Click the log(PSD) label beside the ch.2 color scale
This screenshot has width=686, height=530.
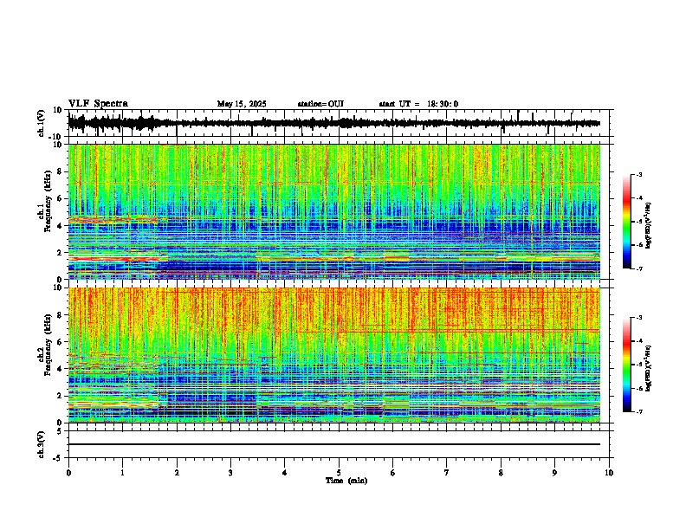649,368
